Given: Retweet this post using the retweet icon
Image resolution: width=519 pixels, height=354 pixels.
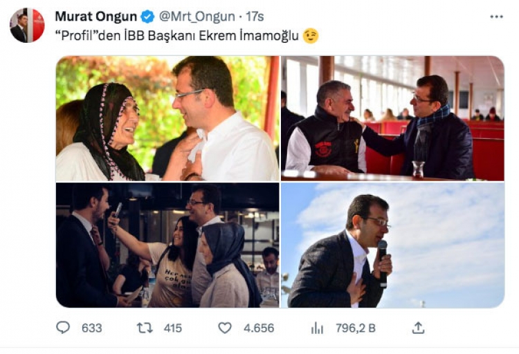Looking at the screenshot, I should pos(145,328).
